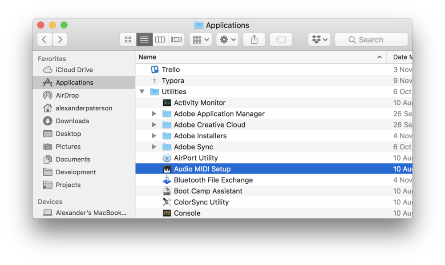
Task: Open the Action gear dropdown menu
Action: coord(227,40)
